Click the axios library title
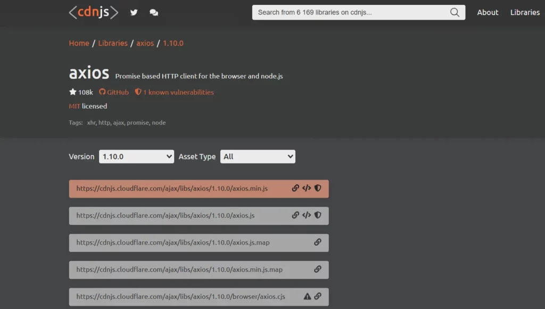 (x=89, y=73)
